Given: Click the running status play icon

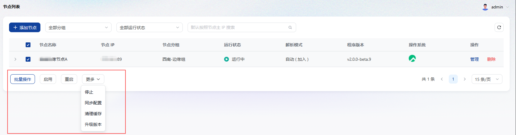Looking at the screenshot, I should pyautogui.click(x=226, y=59).
